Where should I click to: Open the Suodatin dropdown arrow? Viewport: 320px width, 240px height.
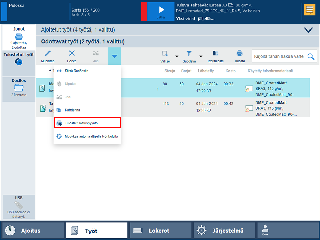(x=201, y=56)
